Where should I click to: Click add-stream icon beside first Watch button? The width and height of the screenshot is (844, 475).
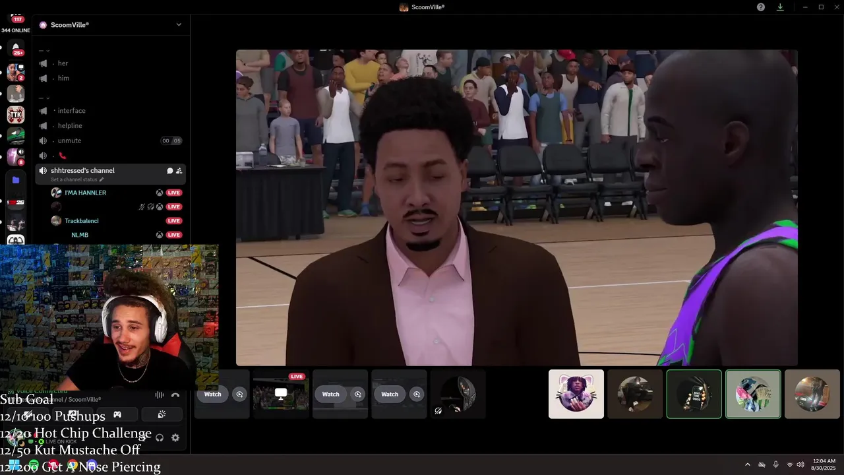tap(239, 395)
